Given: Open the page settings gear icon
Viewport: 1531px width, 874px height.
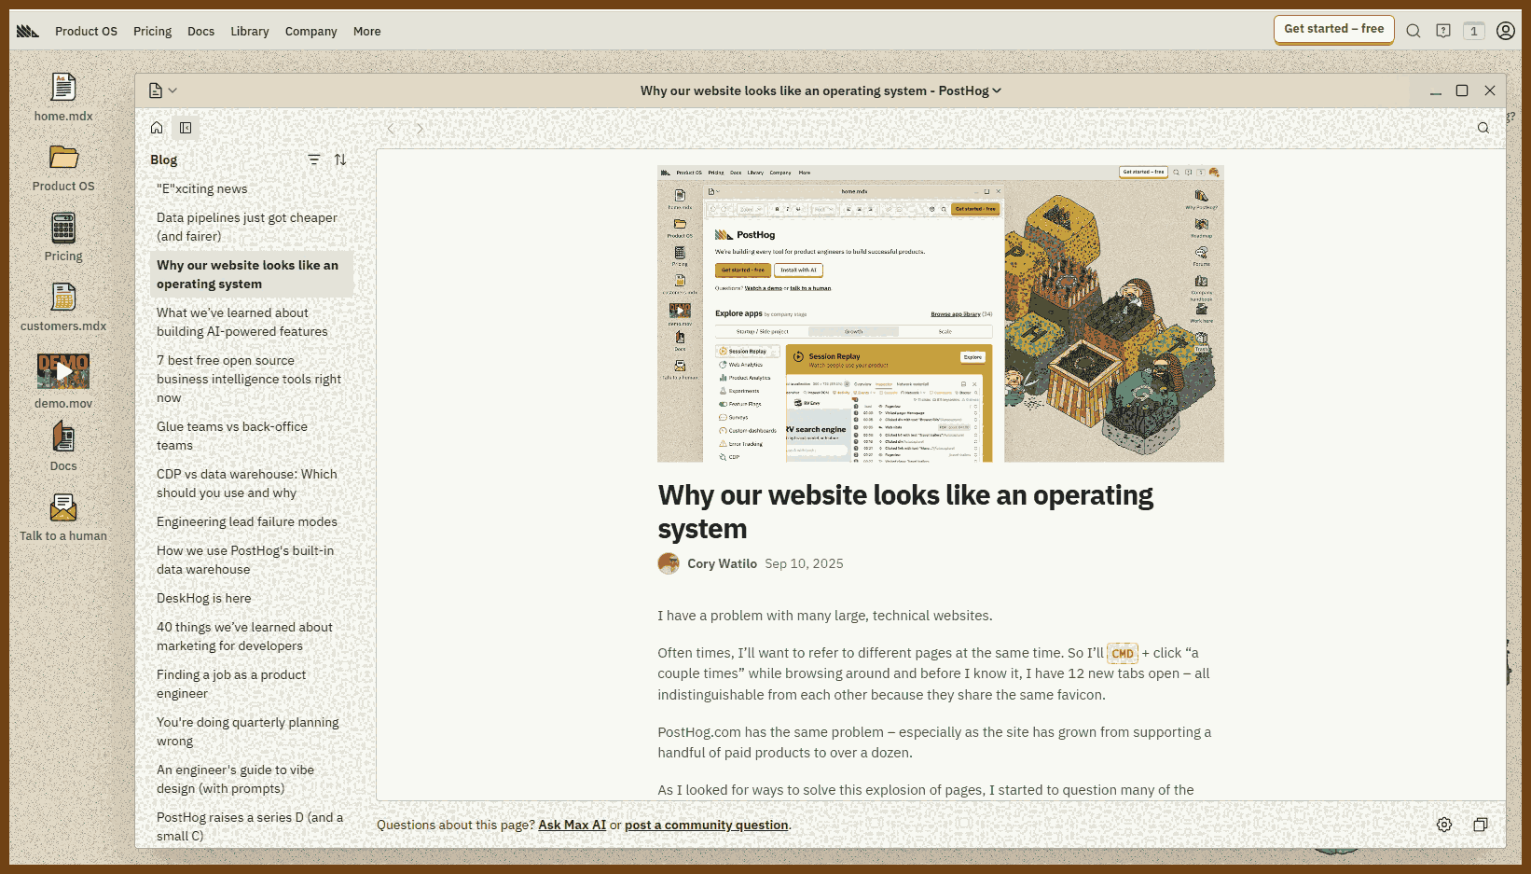Looking at the screenshot, I should click(1444, 825).
